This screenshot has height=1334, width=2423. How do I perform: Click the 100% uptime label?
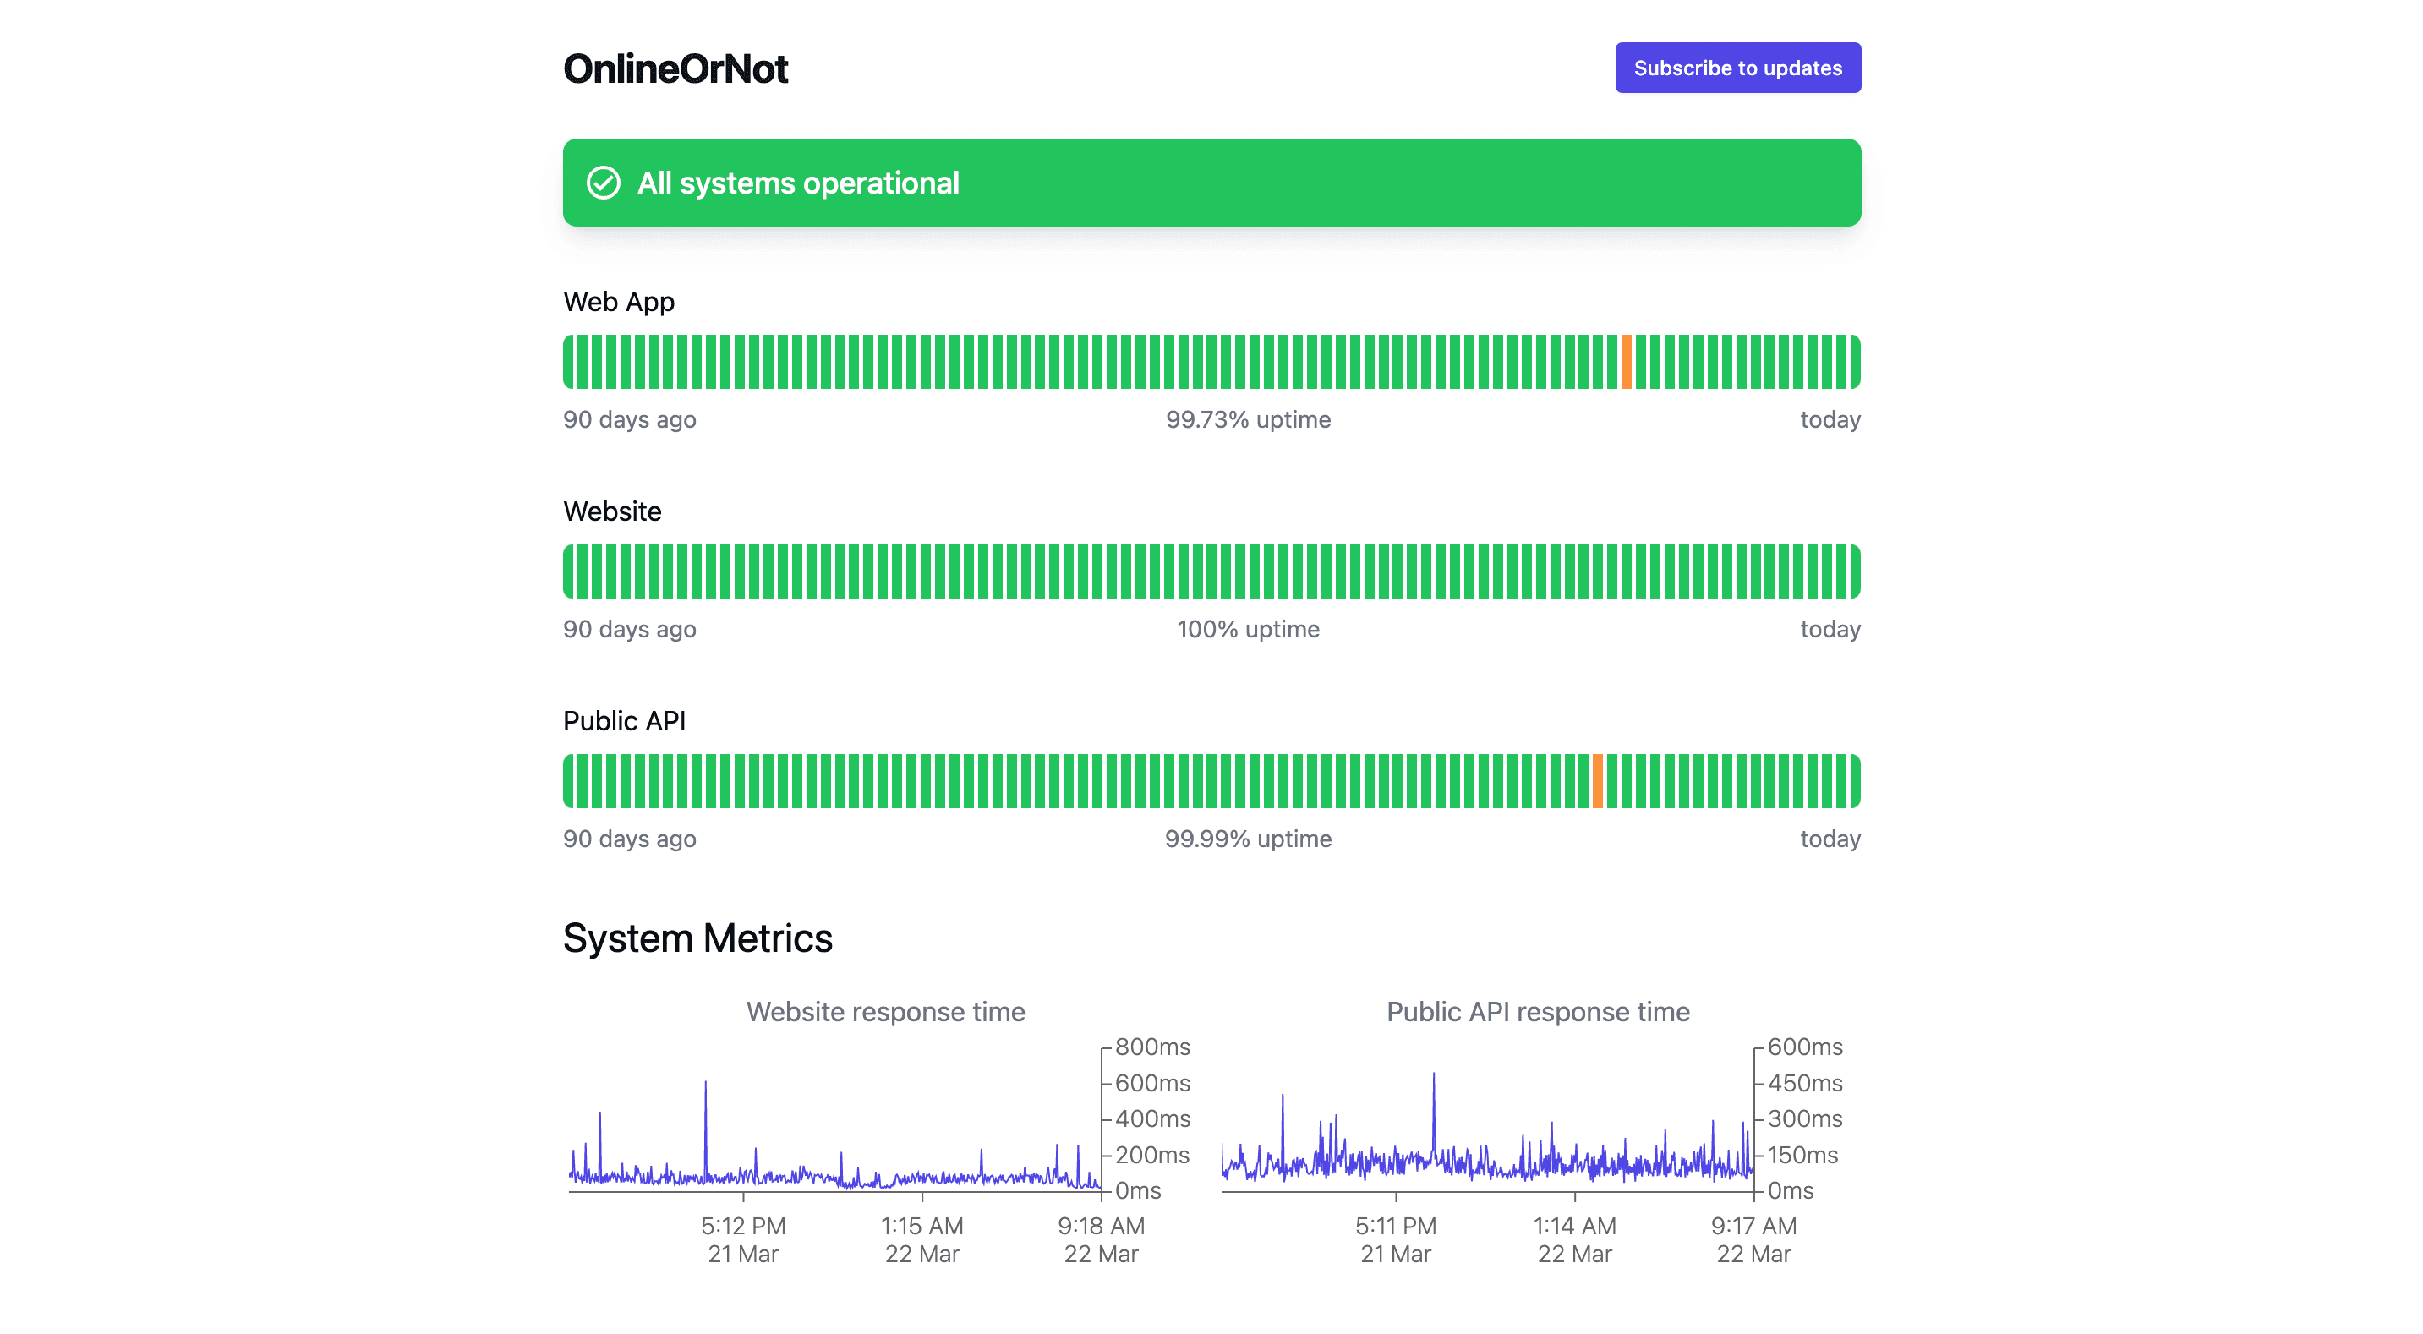(x=1248, y=629)
